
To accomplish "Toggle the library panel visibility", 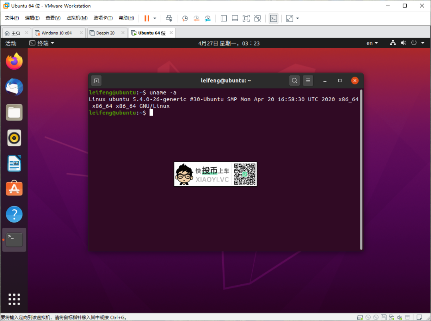I will (x=223, y=18).
